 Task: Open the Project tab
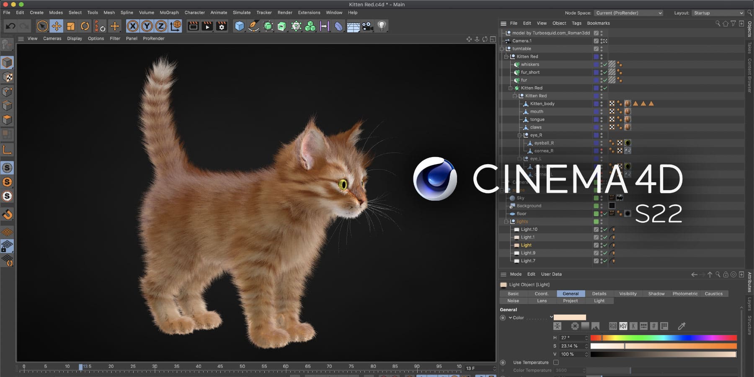click(571, 301)
